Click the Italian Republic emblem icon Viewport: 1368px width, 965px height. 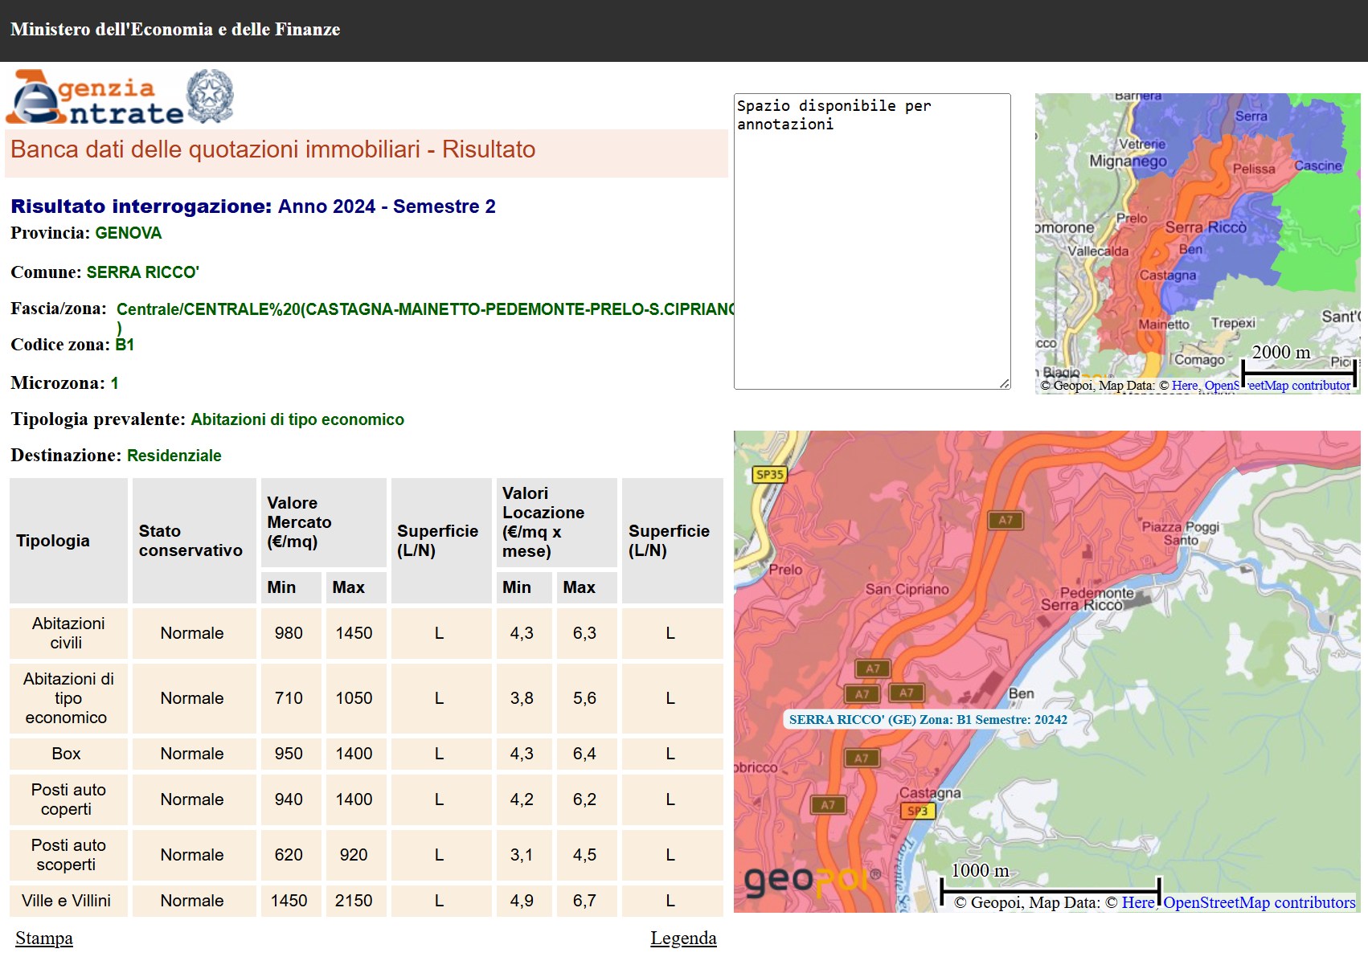[x=210, y=96]
